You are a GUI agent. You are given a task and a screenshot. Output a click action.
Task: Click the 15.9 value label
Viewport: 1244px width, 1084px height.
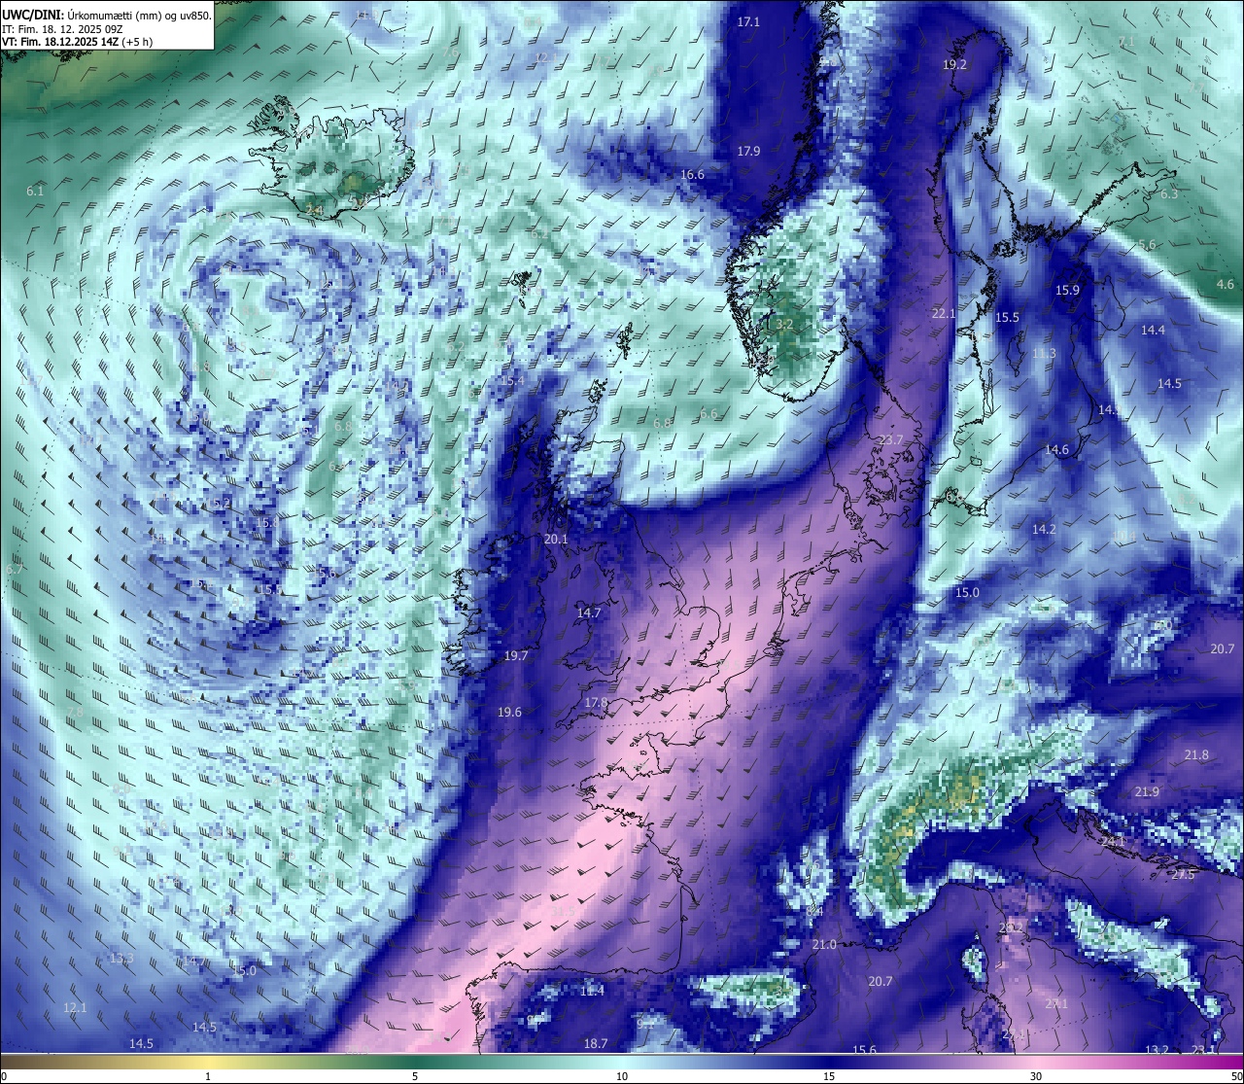[x=1067, y=290]
